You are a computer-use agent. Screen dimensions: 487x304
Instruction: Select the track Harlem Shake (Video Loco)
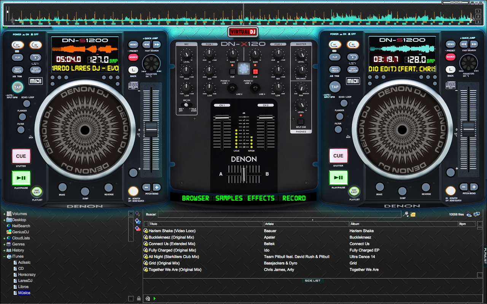[172, 231]
